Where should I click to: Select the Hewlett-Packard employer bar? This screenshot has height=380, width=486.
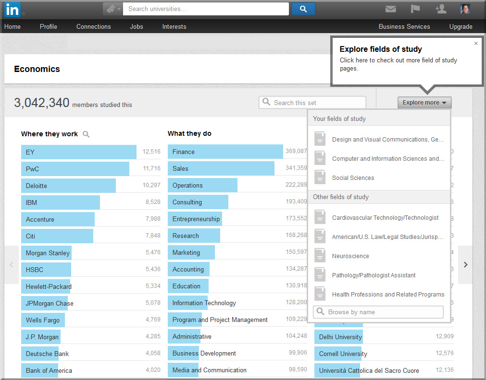46,286
